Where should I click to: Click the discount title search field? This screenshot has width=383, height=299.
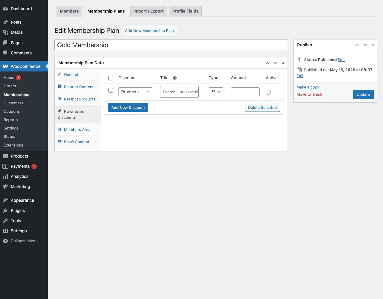179,92
